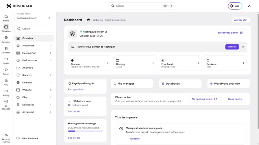
Task: Click Transfer under Tips to improve
Action: click(x=135, y=139)
